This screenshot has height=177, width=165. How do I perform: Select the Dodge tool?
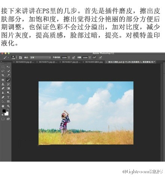pos(8,93)
